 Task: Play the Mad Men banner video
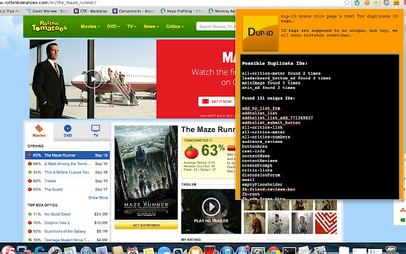93,79
